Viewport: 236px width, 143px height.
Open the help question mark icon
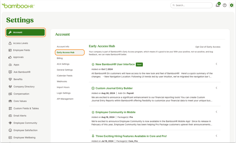(x=225, y=5)
